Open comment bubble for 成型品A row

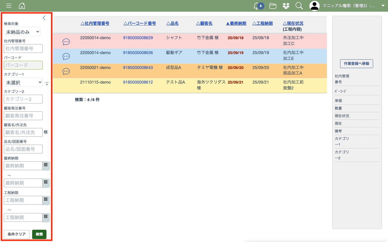(x=66, y=71)
